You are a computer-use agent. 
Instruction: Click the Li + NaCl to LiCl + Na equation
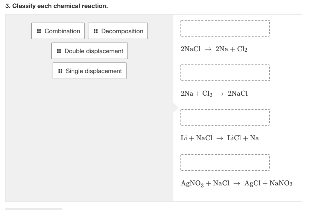coord(220,138)
